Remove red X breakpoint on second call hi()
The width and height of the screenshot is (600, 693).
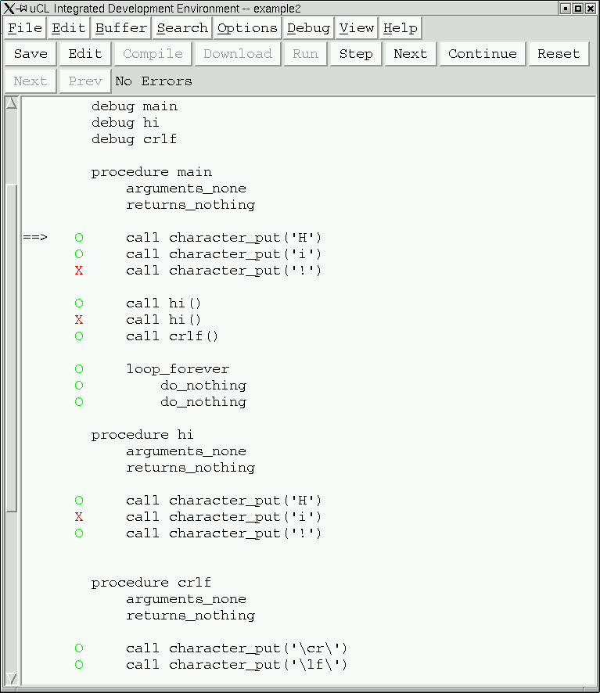79,320
